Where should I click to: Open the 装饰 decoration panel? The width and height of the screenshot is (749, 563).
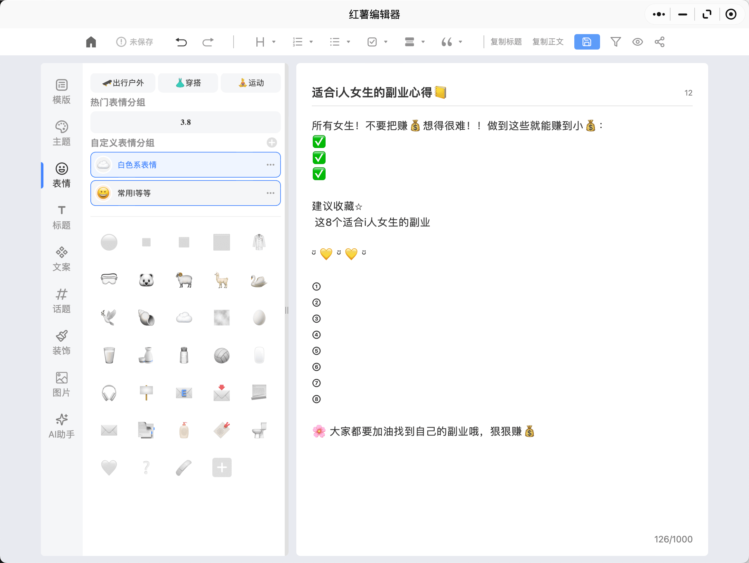pyautogui.click(x=61, y=342)
